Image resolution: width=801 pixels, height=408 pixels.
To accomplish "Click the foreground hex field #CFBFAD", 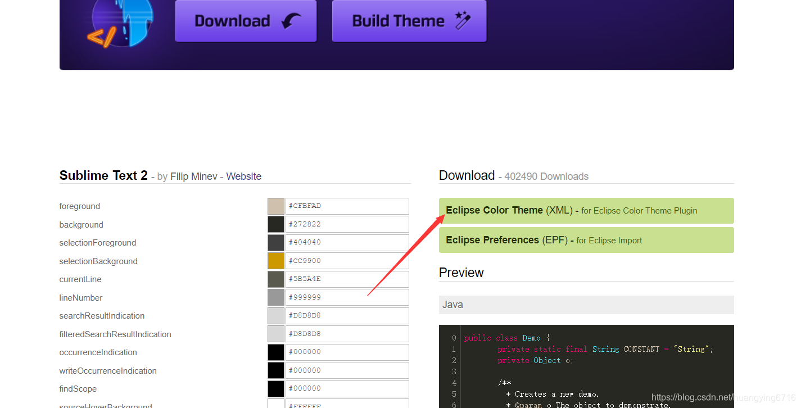I will tap(347, 206).
